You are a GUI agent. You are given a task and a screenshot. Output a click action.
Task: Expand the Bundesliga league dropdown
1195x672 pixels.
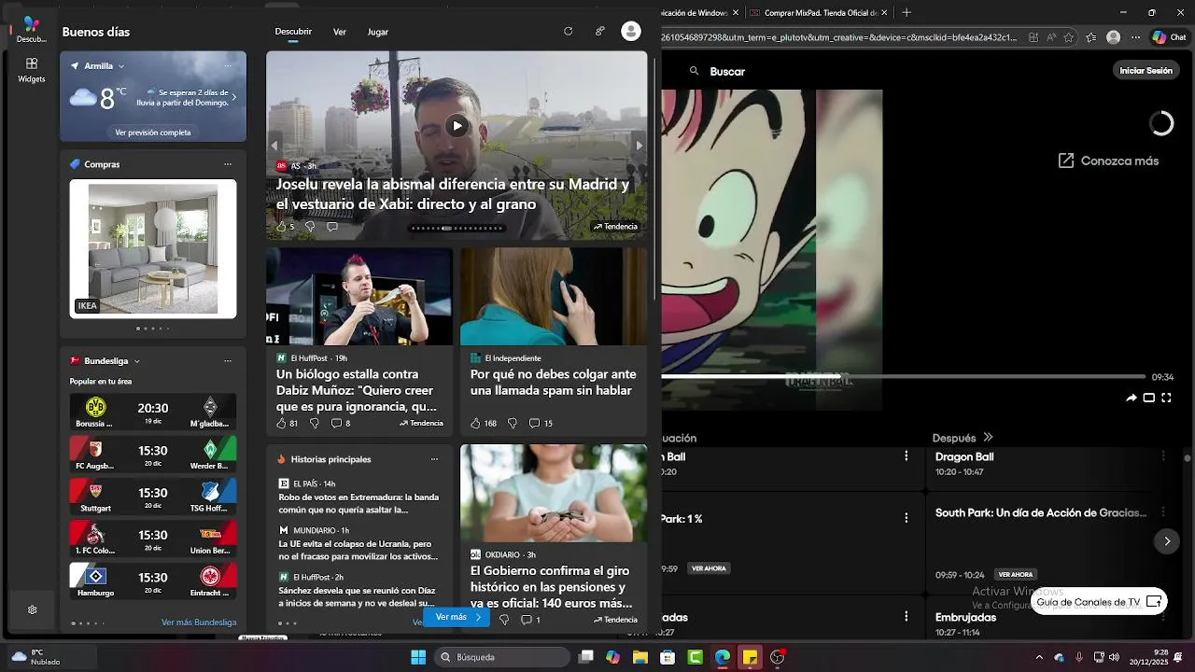coord(136,361)
